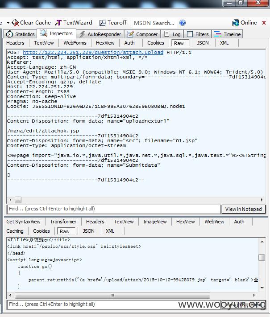
Task: Focus the MSDN Search box
Action: tap(154, 23)
